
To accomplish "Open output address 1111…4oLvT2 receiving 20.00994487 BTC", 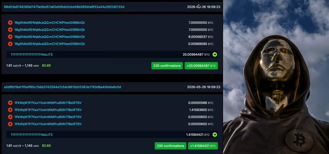I will [x=32, y=54].
